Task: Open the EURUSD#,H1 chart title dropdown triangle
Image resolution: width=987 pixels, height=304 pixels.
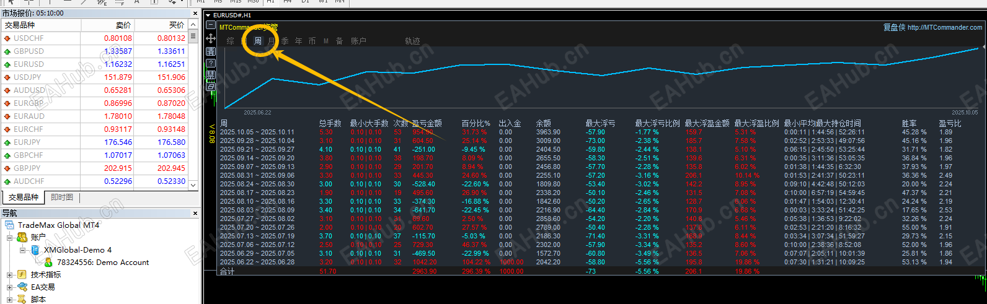Action: [x=208, y=15]
